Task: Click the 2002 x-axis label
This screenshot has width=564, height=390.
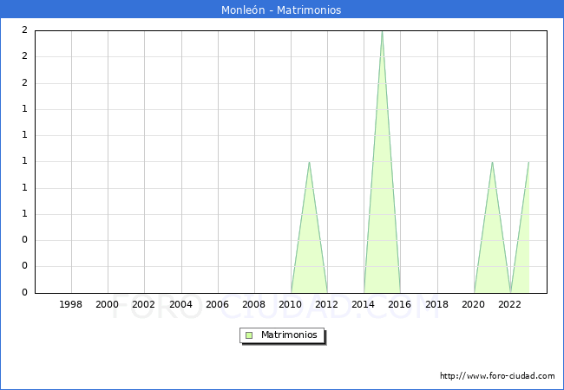Action: pos(143,304)
